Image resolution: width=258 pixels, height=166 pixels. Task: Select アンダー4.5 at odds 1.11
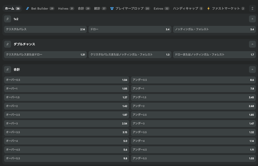(x=193, y=150)
